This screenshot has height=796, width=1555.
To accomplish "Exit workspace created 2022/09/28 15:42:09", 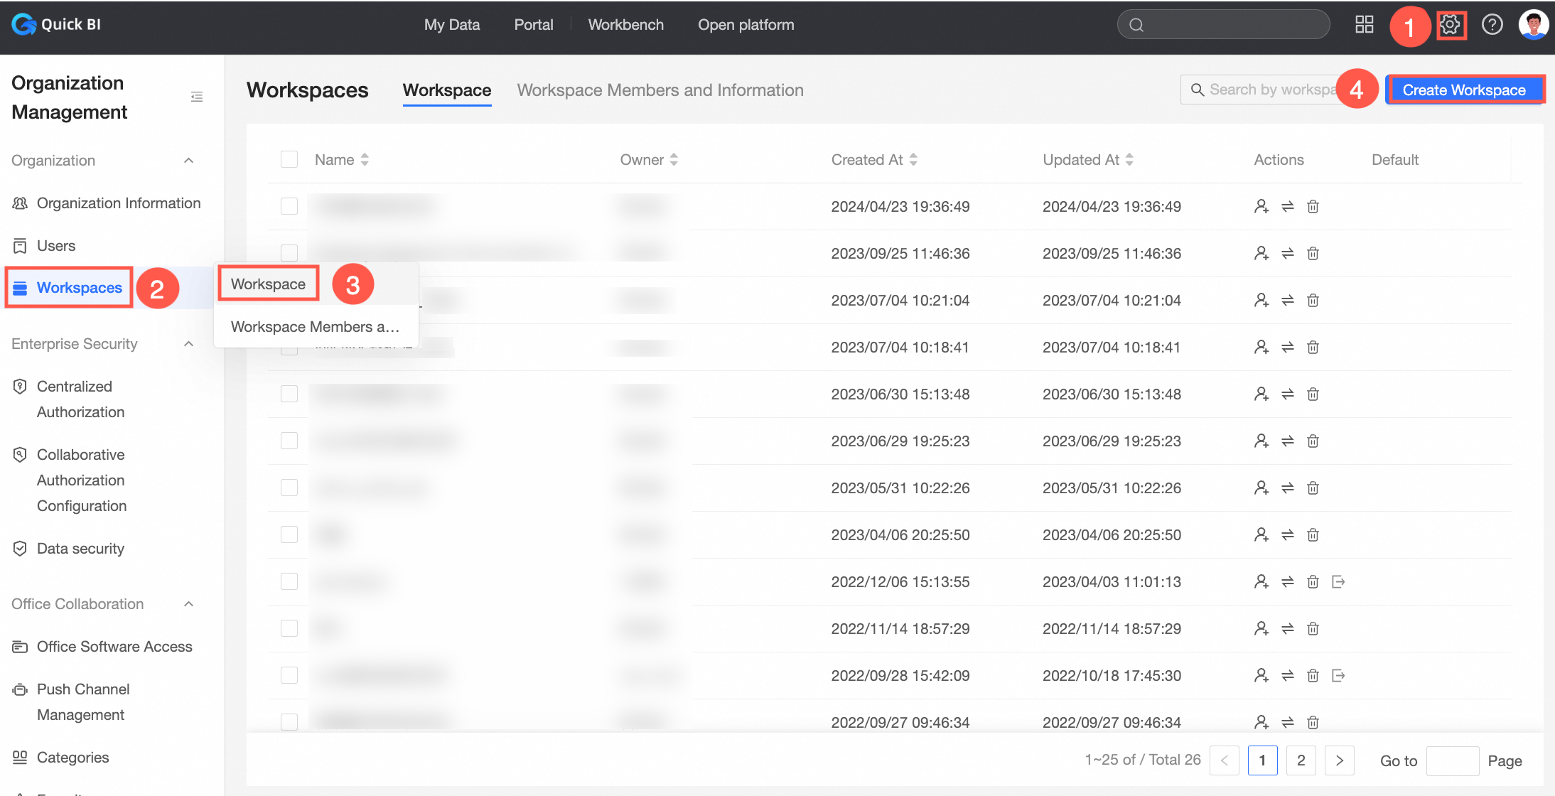I will [x=1338, y=676].
